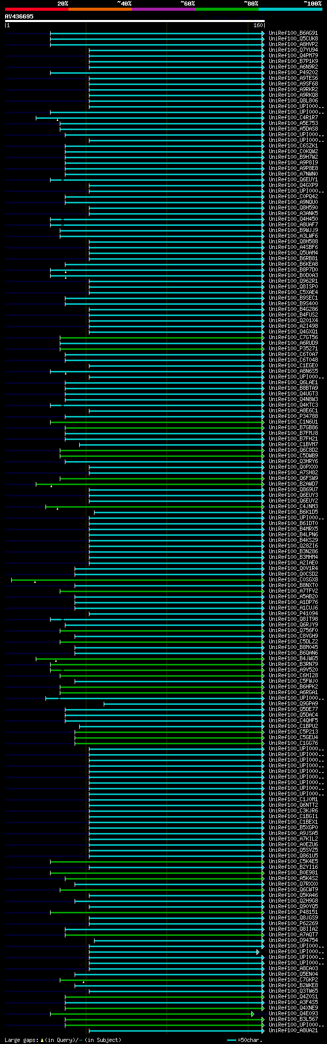Select label UniRef100_B8P7D0

pos(293,270)
